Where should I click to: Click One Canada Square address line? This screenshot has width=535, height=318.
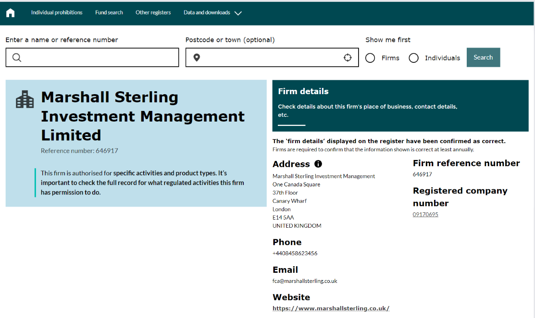[296, 184]
